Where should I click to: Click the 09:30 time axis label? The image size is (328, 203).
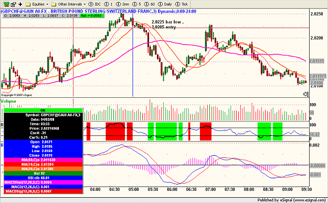(306, 189)
